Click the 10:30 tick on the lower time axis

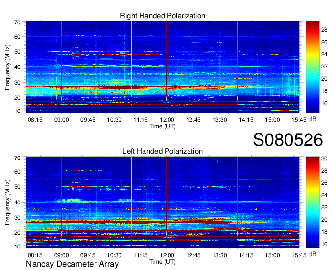pos(114,255)
